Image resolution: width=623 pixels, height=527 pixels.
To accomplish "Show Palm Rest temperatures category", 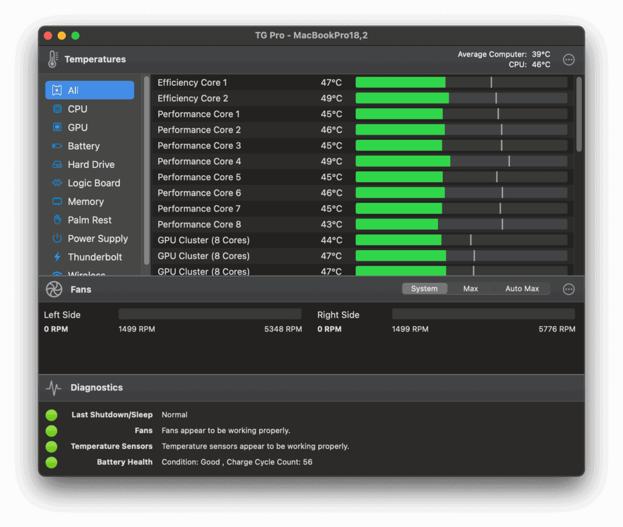I will tap(90, 220).
